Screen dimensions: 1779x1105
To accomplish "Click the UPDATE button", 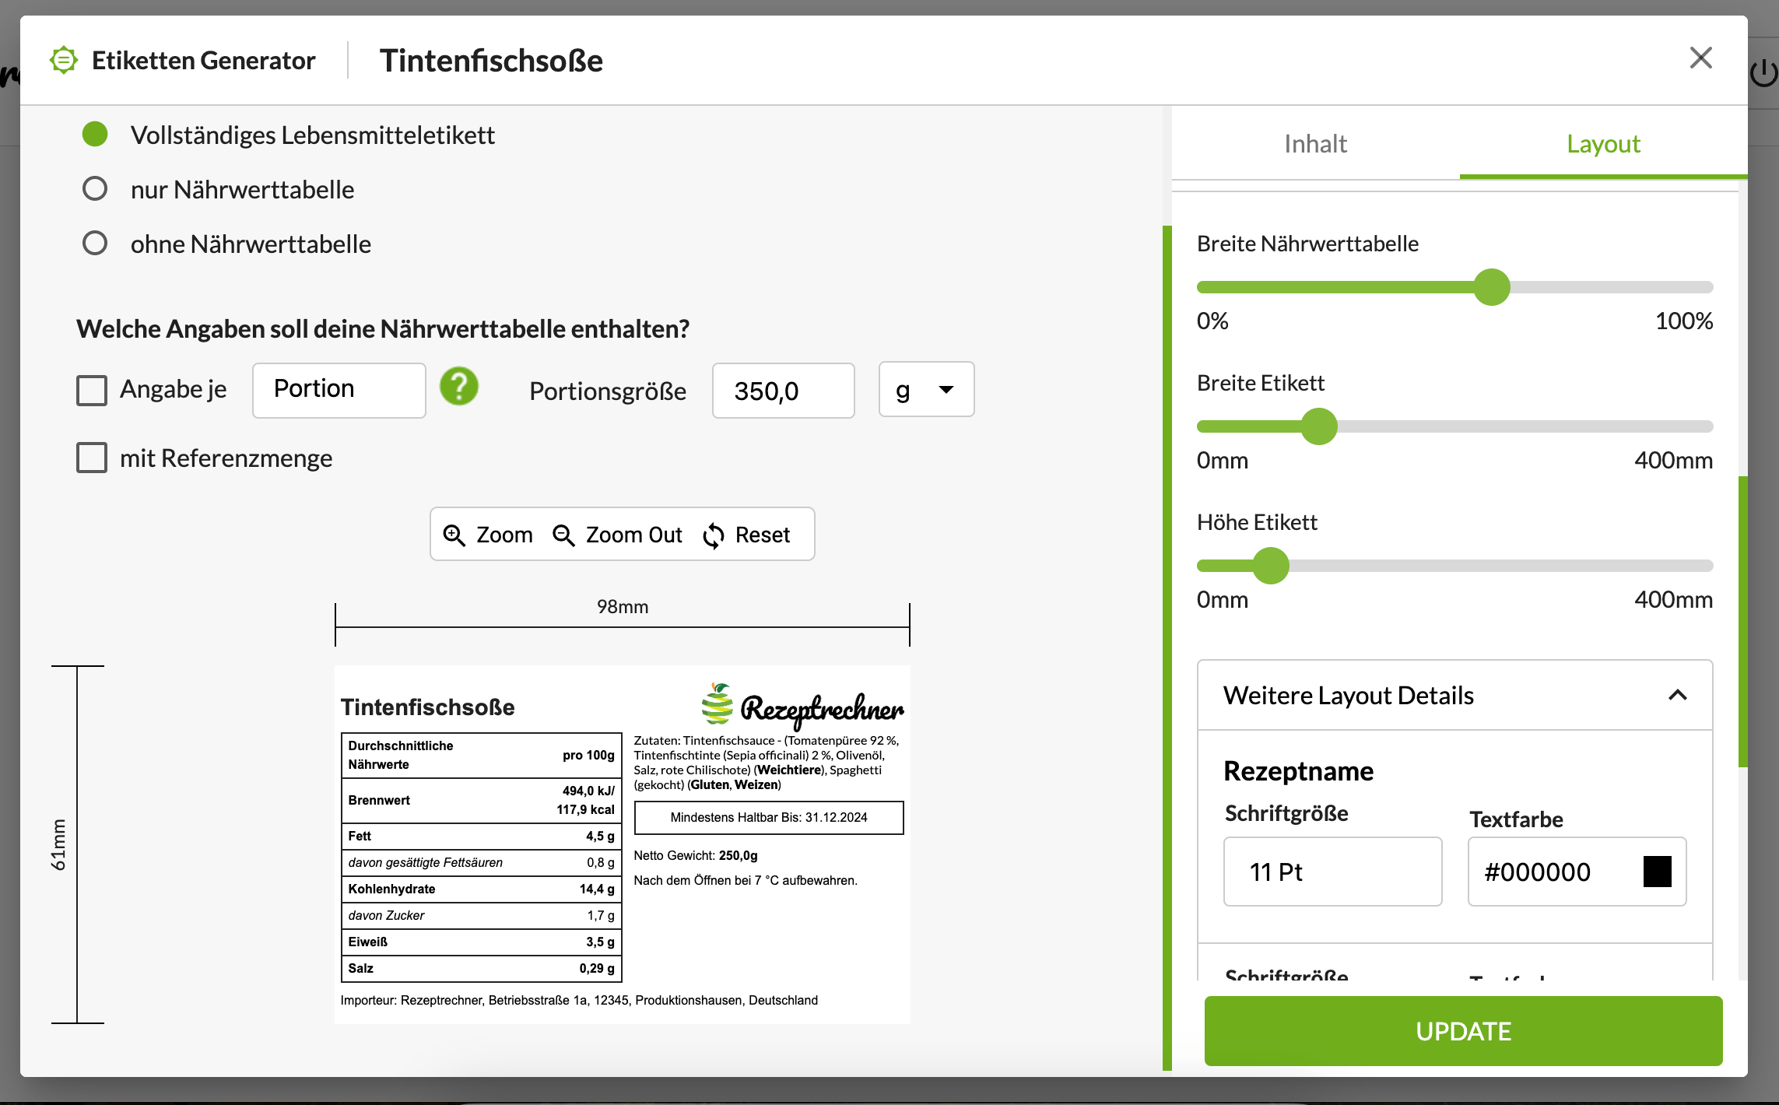I will coord(1463,1030).
